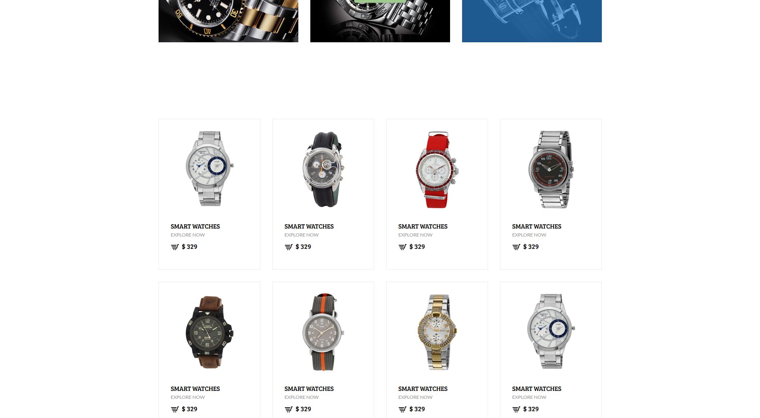Image resolution: width=760 pixels, height=418 pixels.
Task: Click cart icon under black dial steel watch
Action: tap(516, 247)
